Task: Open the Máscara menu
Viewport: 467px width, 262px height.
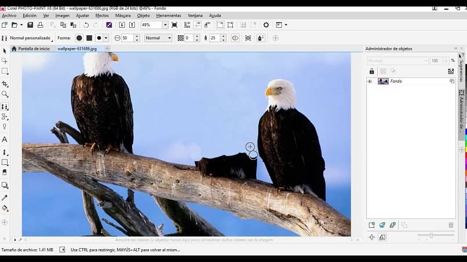Action: 122,16
